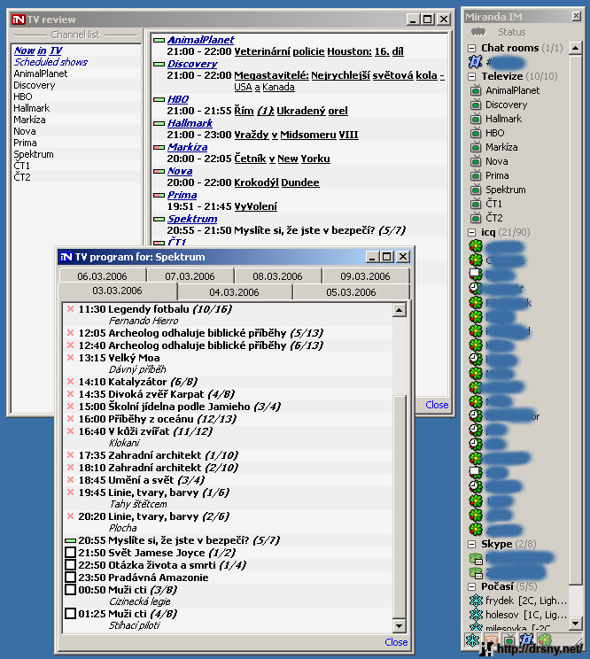Click the ČT2 TV icon in Miranda
590x659 pixels.
(476, 218)
